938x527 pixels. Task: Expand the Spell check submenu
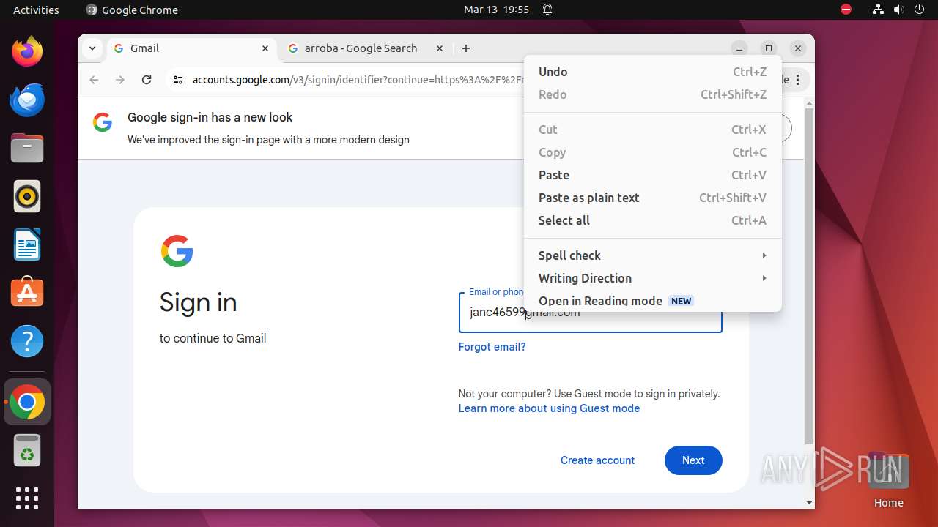point(653,255)
